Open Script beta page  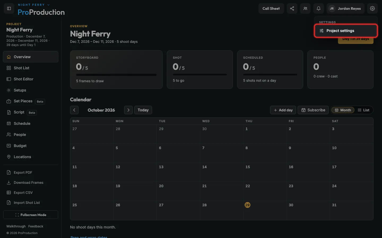(31, 112)
